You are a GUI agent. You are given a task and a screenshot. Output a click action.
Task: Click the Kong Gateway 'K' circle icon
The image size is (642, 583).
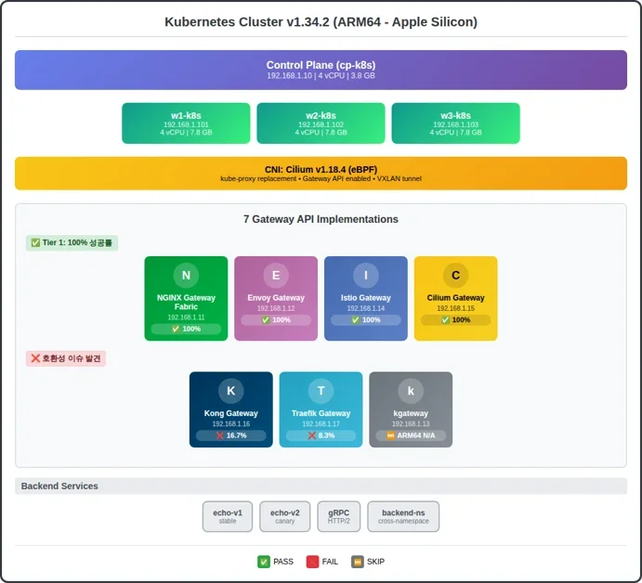point(231,391)
